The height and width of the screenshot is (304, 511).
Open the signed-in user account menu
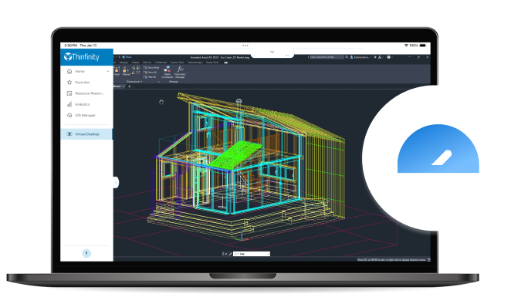point(360,57)
